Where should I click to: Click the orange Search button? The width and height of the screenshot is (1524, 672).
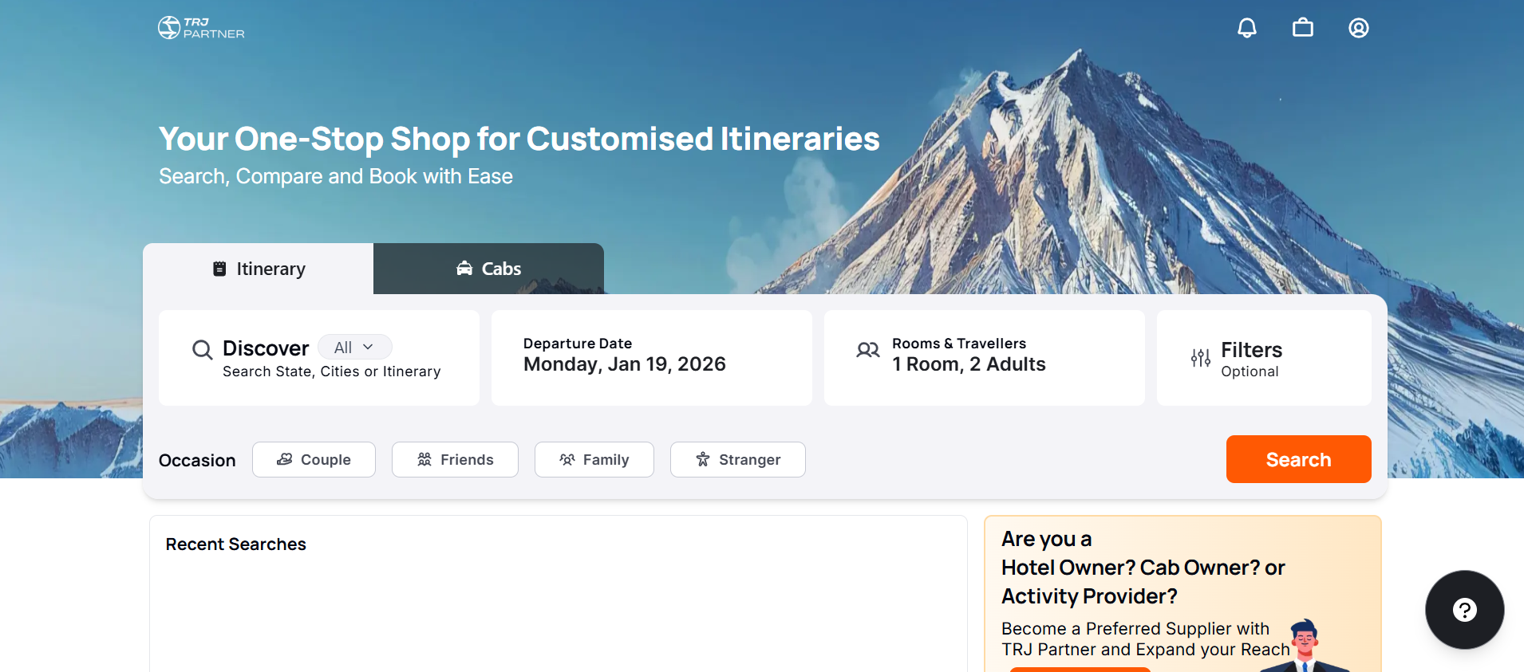click(1299, 459)
